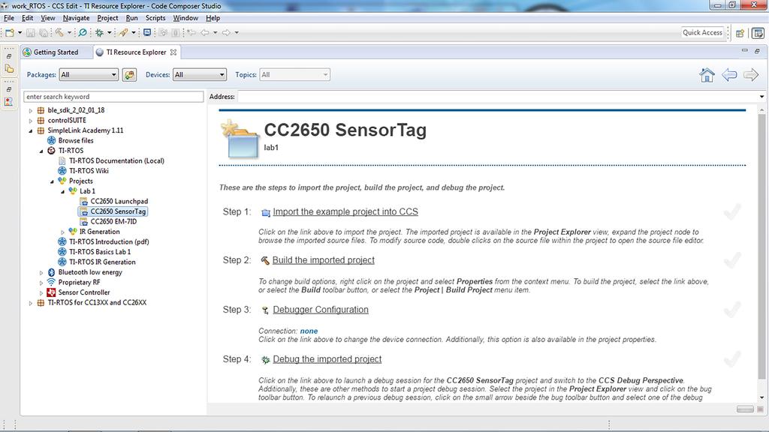The image size is (769, 432).
Task: Open the Flash tool dropdown arrow
Action: (x=134, y=32)
